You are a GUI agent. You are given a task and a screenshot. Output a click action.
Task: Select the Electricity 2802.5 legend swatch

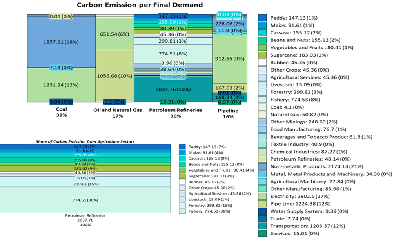[x=262, y=196]
